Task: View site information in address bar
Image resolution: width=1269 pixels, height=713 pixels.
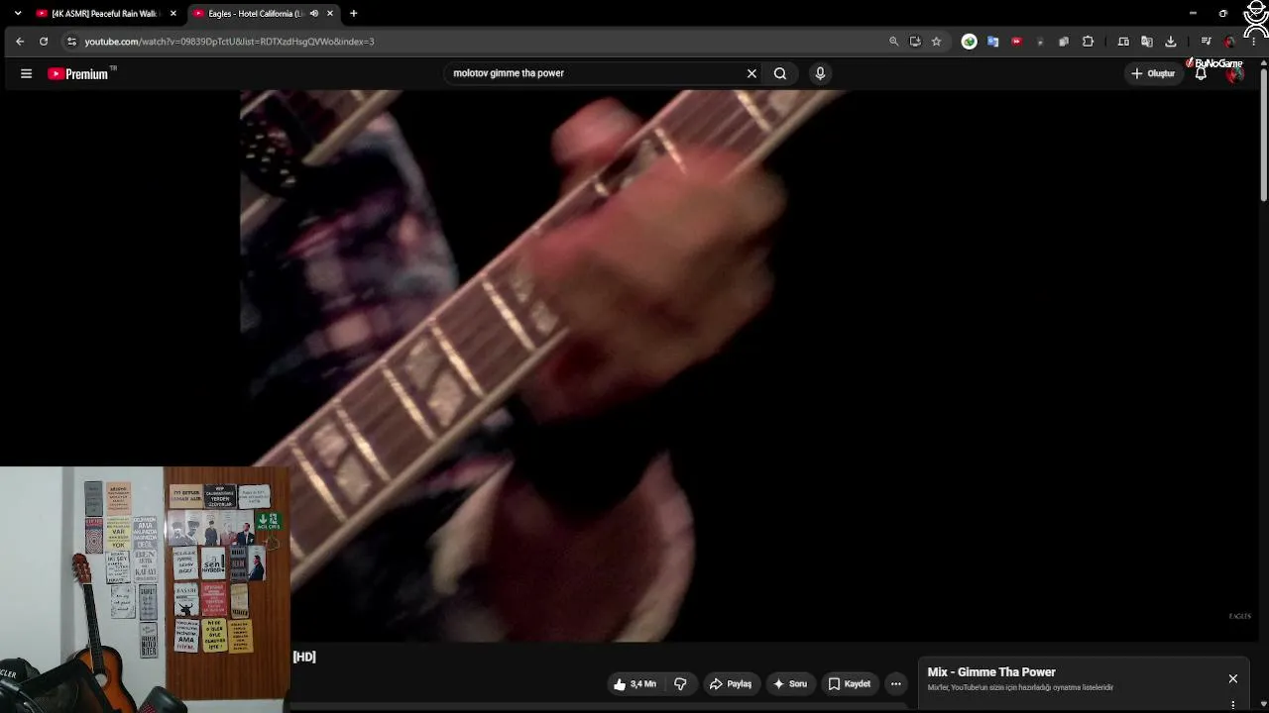Action: pyautogui.click(x=71, y=42)
